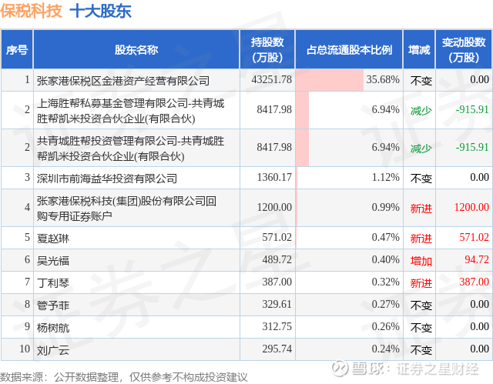Click the 雪球 logo icon

click(340, 368)
